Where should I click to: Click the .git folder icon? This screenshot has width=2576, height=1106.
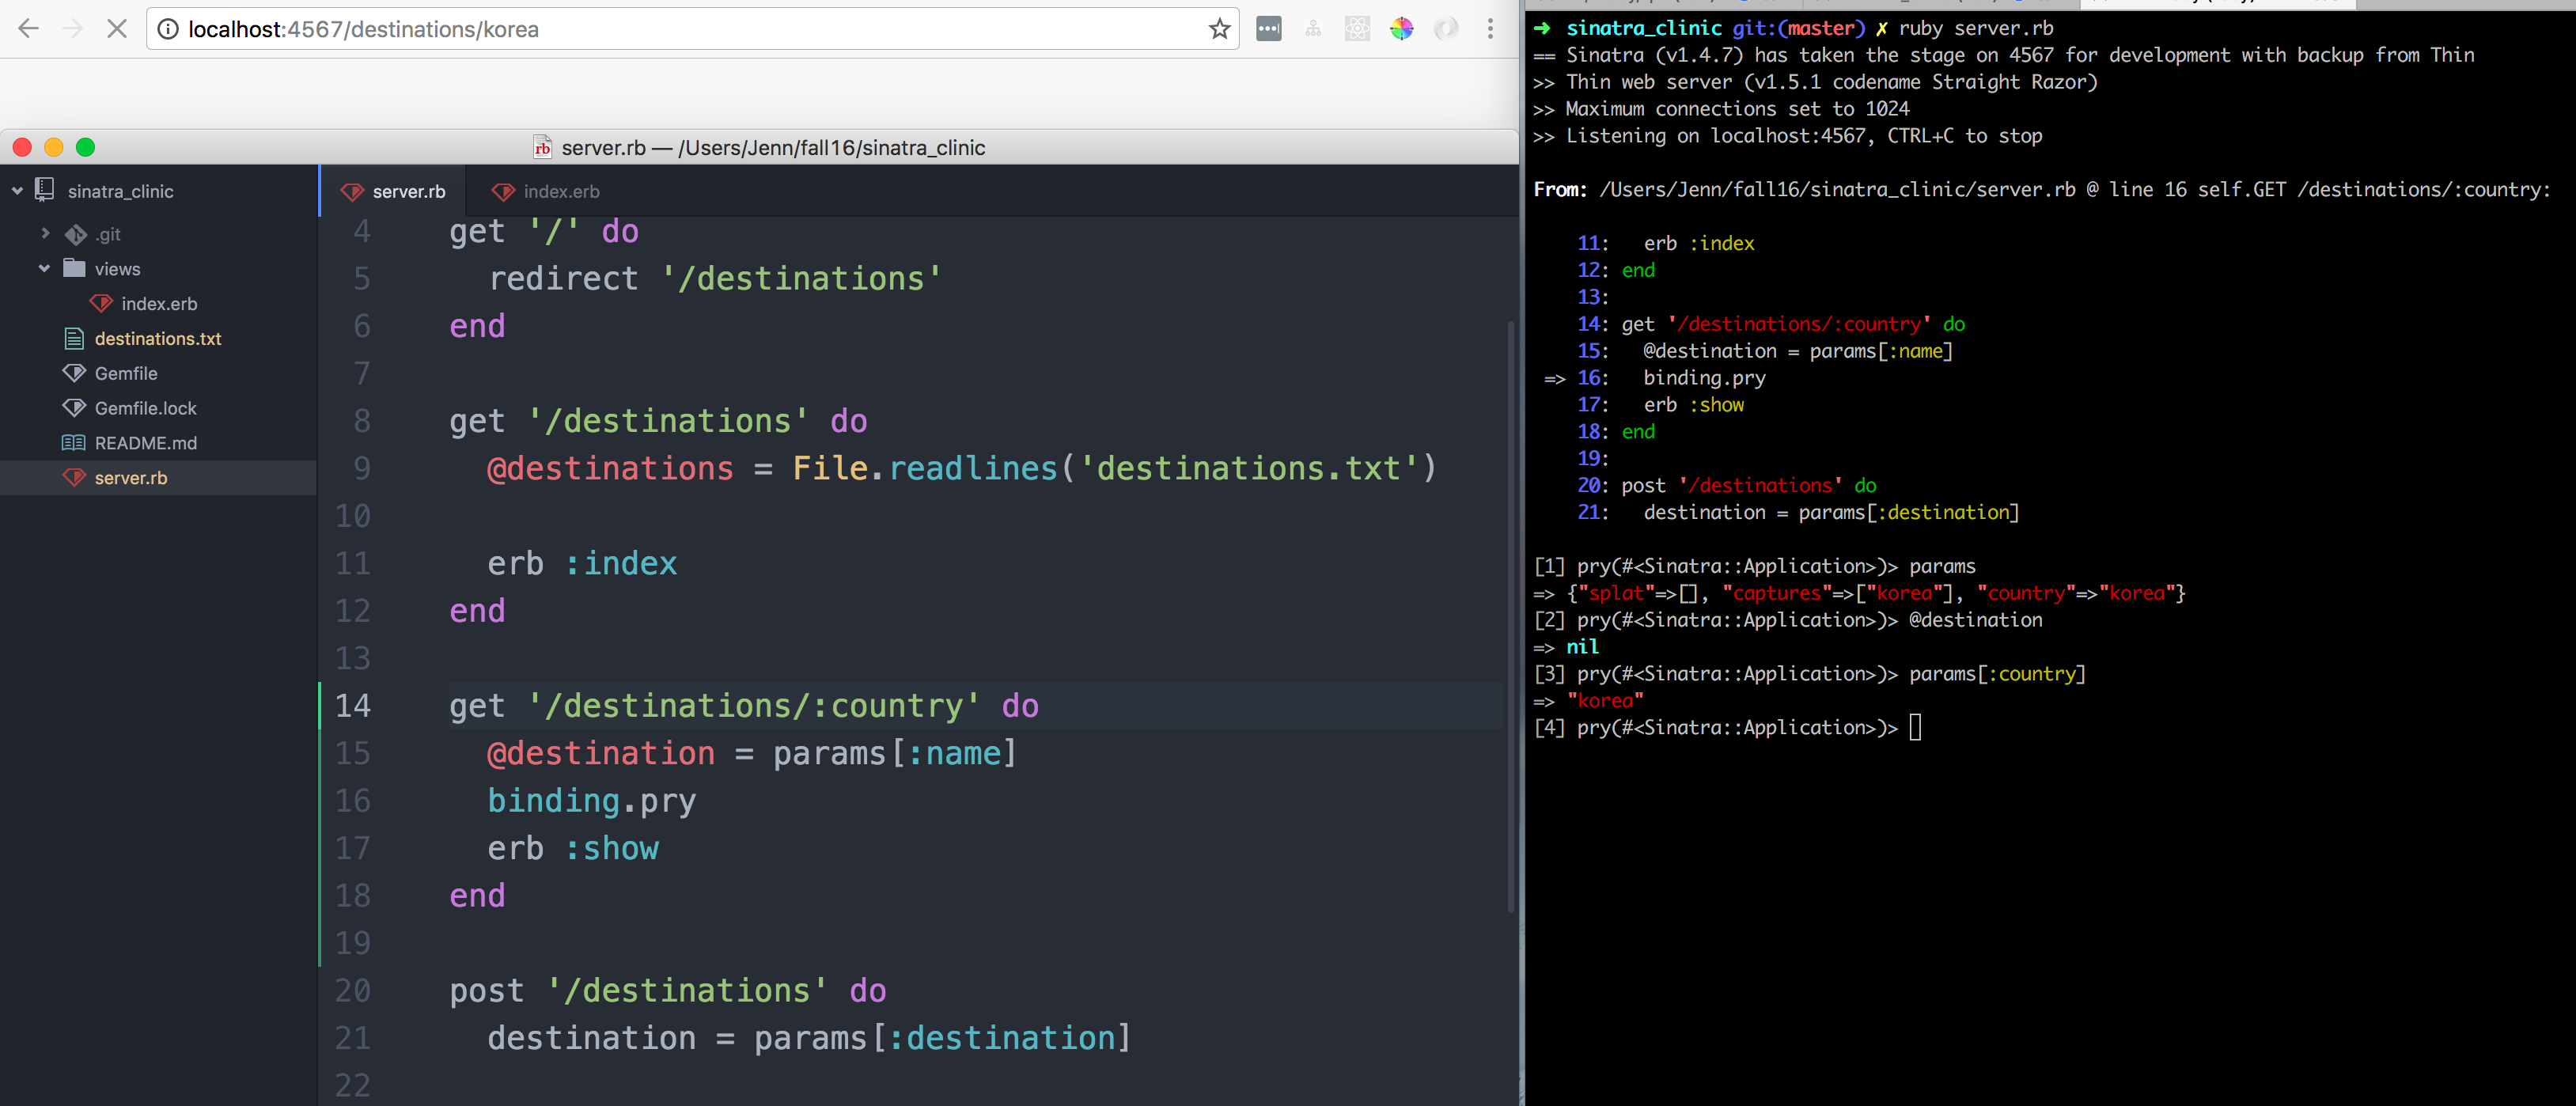(76, 234)
